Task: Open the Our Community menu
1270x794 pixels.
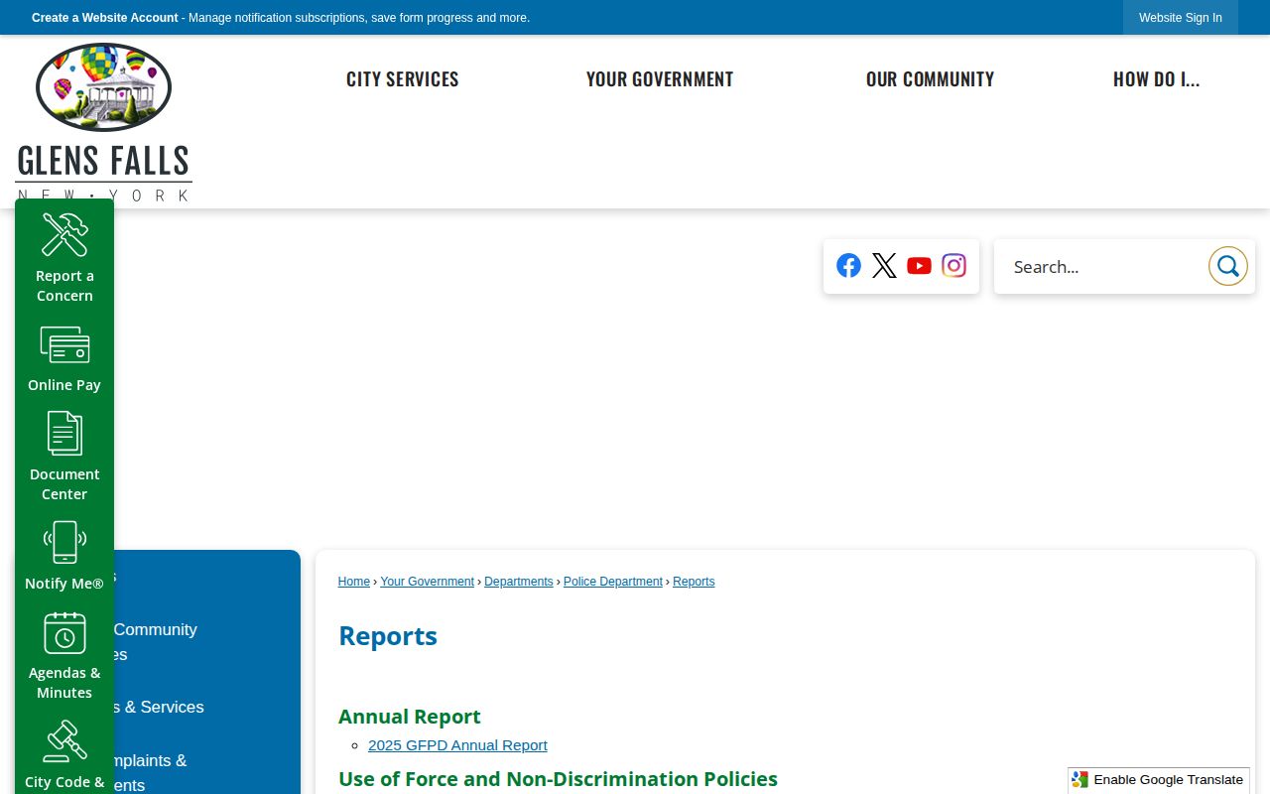Action: coord(930,79)
